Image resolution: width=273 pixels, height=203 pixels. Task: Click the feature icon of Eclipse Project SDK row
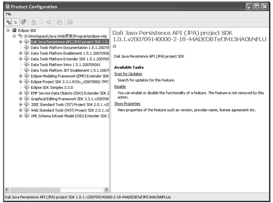point(27,82)
